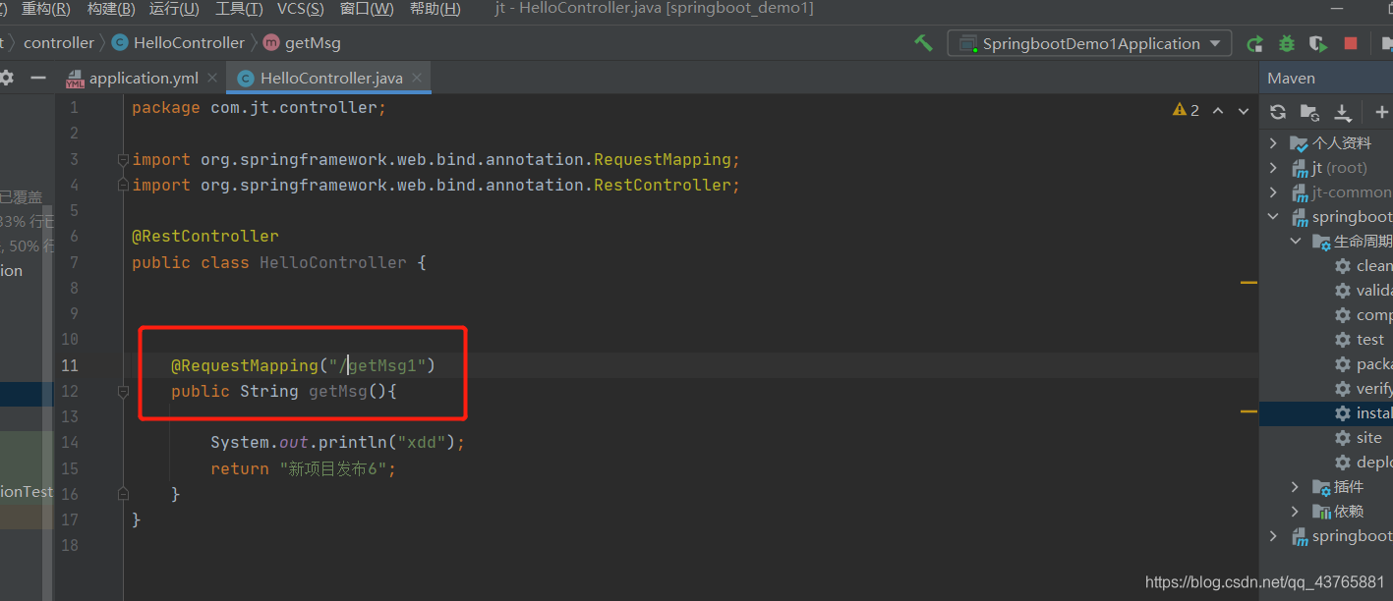Image resolution: width=1393 pixels, height=601 pixels.
Task: Click the package com.jt.controller line
Action: tap(260, 107)
